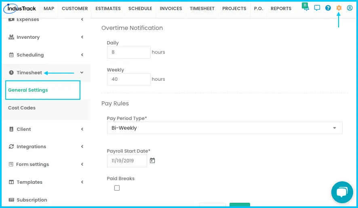
Task: Click the Templates sidebar icon
Action: (x=11, y=182)
